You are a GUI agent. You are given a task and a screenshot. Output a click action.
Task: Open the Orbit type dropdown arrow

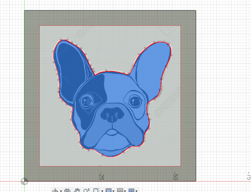pyautogui.click(x=61, y=191)
